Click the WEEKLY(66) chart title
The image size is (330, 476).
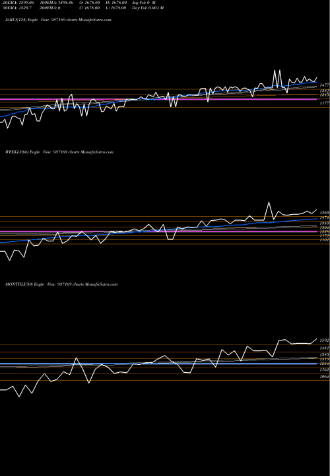pyautogui.click(x=59, y=152)
